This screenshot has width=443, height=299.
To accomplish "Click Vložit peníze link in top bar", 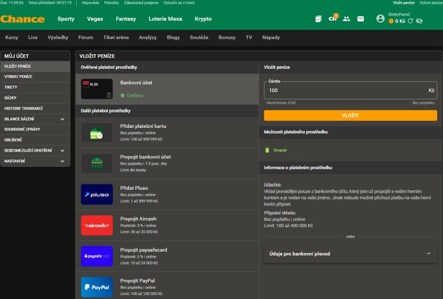I will pyautogui.click(x=403, y=2).
